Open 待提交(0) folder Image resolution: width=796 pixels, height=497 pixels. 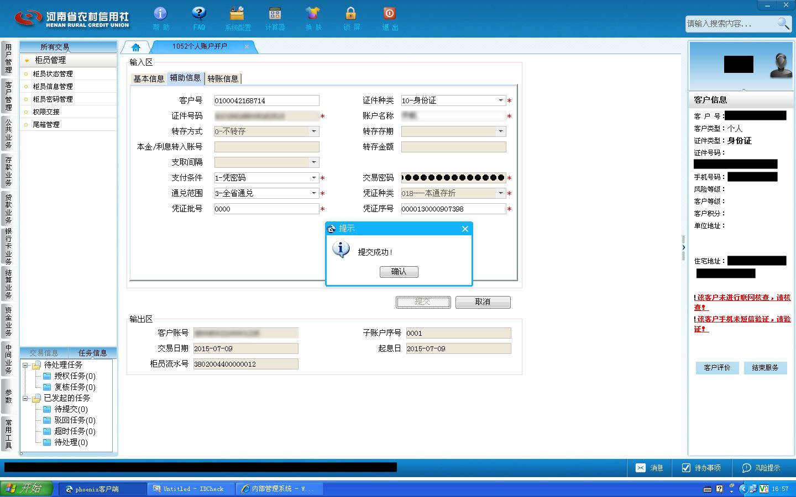pyautogui.click(x=66, y=409)
